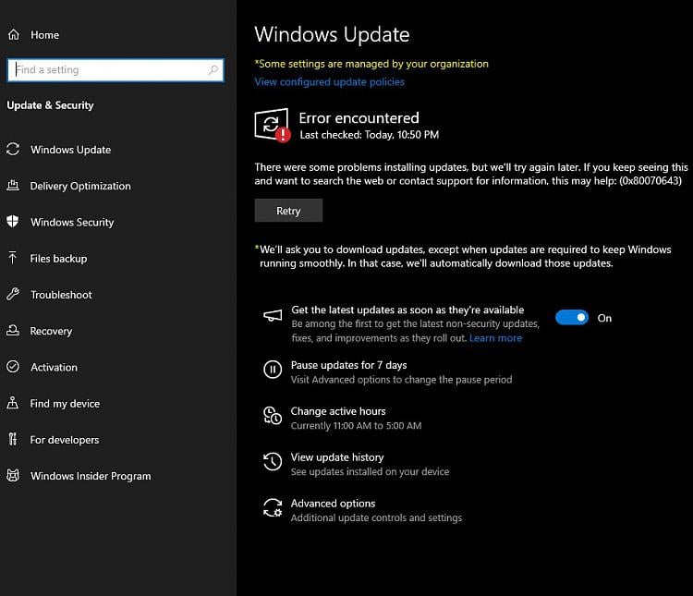Select For developers in sidebar
This screenshot has width=693, height=596.
coord(65,440)
